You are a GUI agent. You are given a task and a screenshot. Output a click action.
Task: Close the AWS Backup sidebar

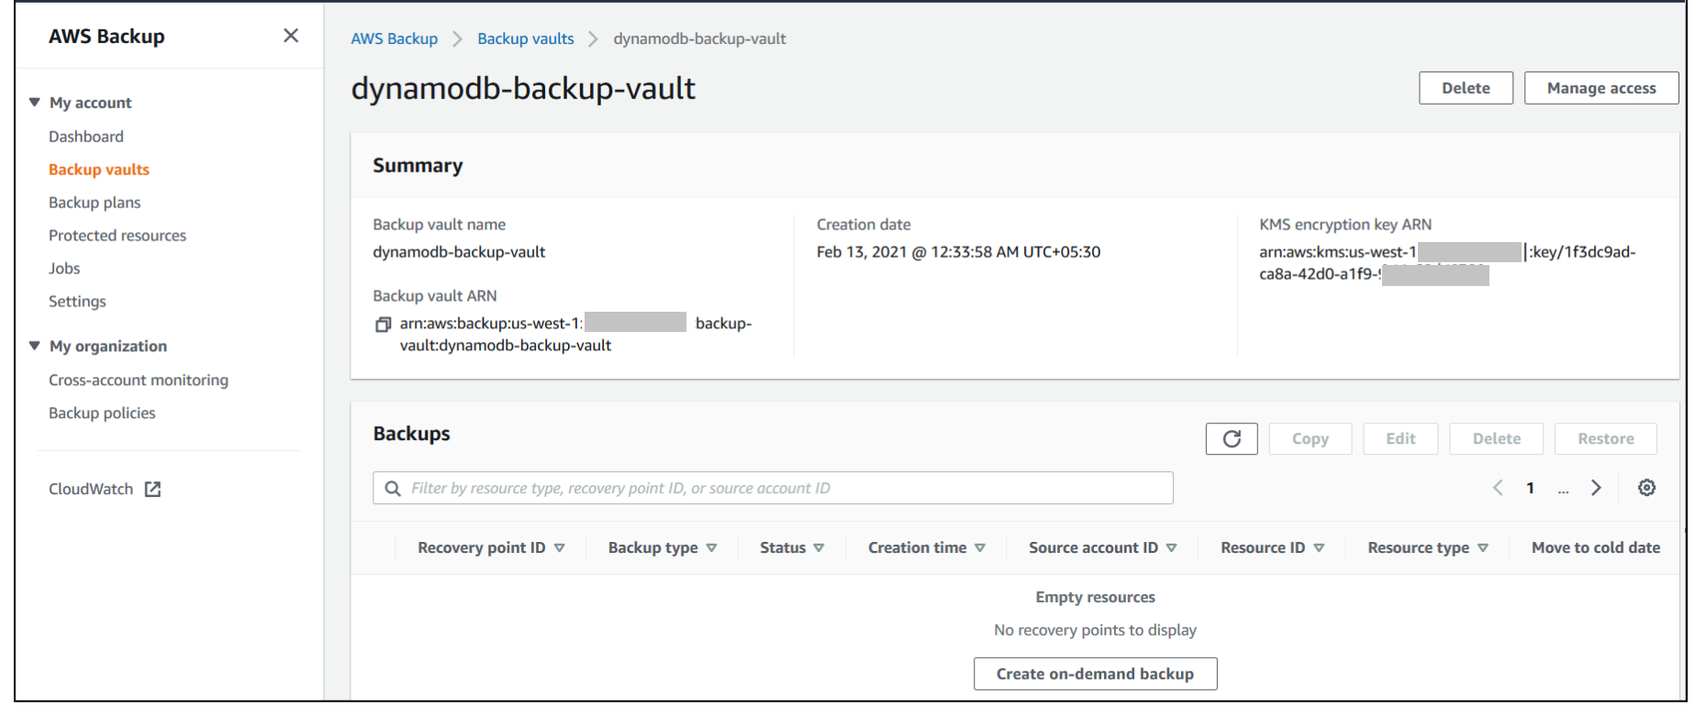tap(291, 36)
